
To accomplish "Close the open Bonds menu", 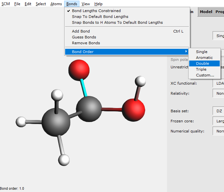I will 72,4.
